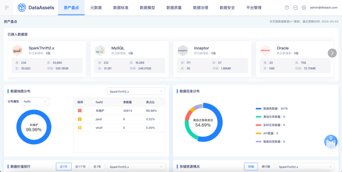Open the 数据标准 menu
The width and height of the screenshot is (342, 172).
[121, 8]
